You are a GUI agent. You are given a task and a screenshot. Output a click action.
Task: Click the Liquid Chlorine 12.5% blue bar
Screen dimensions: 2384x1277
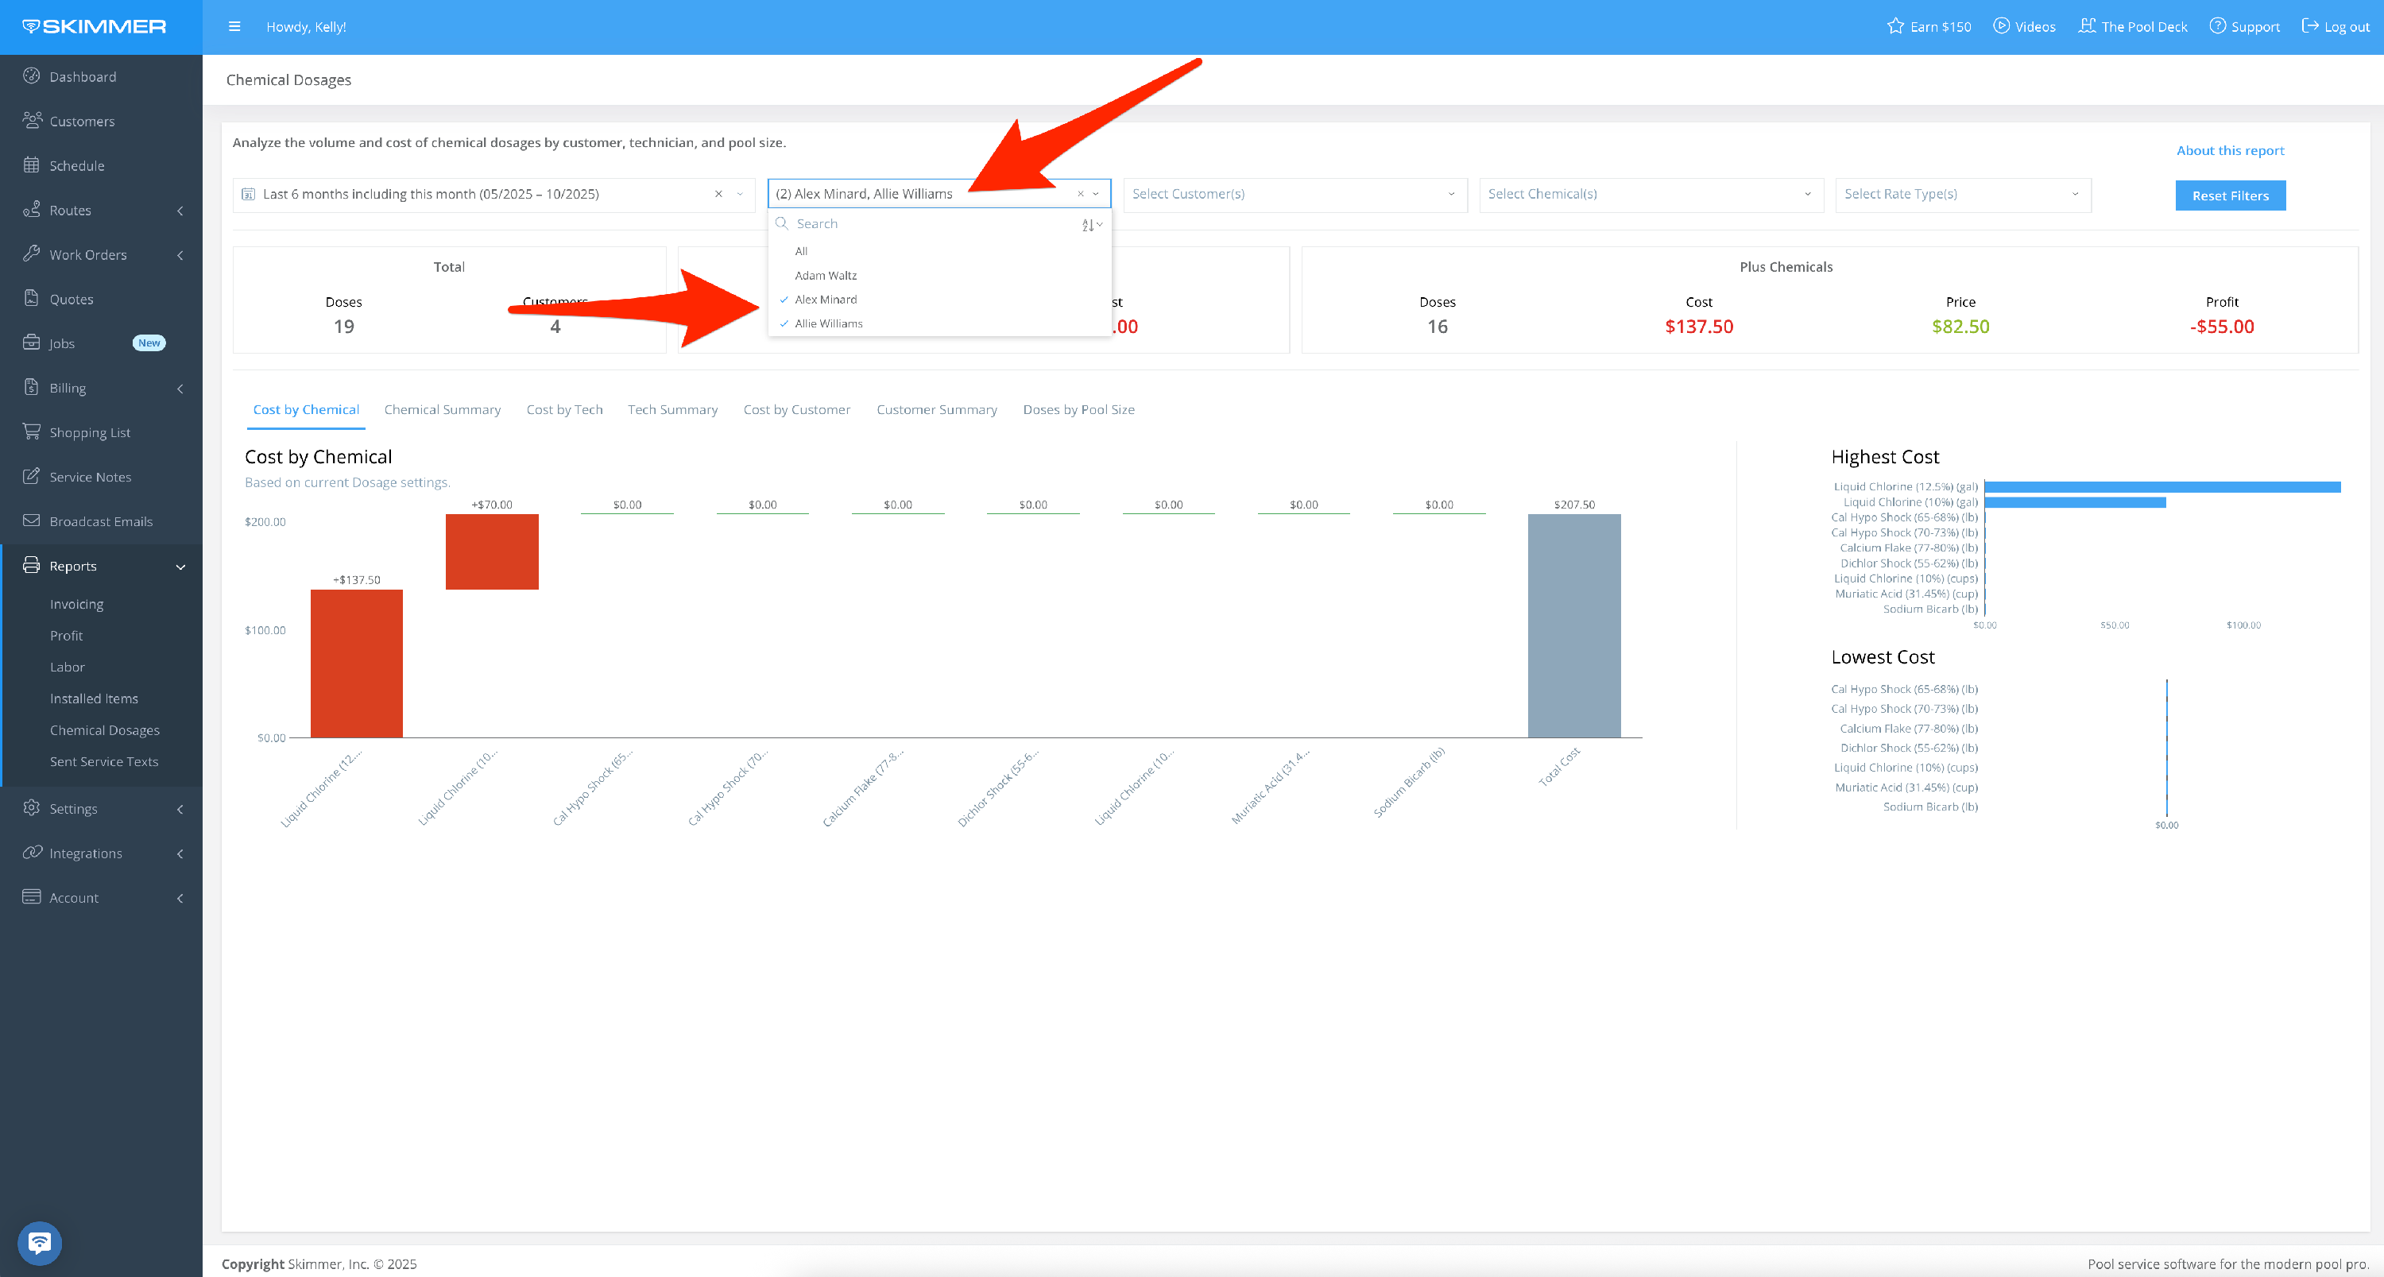[2161, 487]
